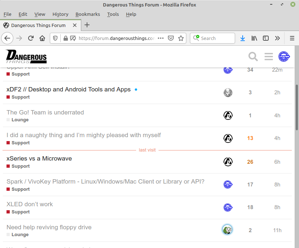Viewport: 299px width, 248px height.
Task: Open Lounge category under Go! Team topic
Action: (x=18, y=120)
